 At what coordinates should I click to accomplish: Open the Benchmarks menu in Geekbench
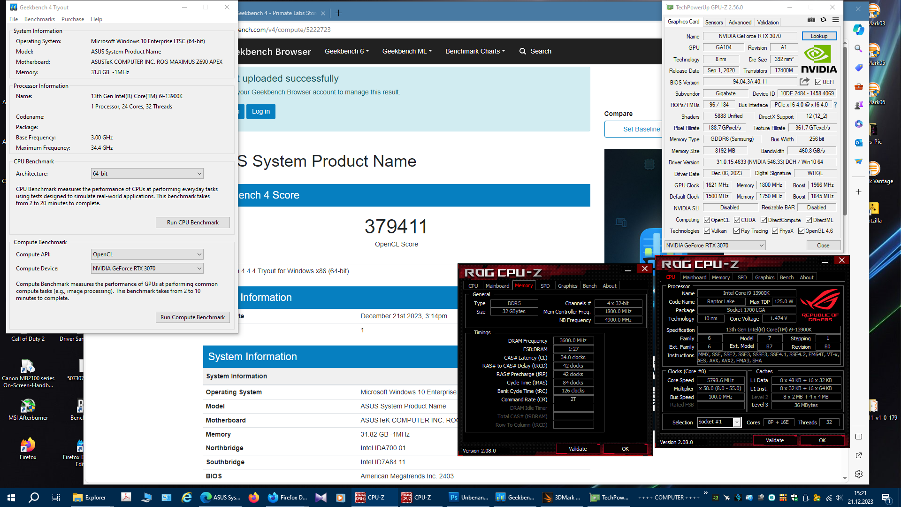pos(39,19)
